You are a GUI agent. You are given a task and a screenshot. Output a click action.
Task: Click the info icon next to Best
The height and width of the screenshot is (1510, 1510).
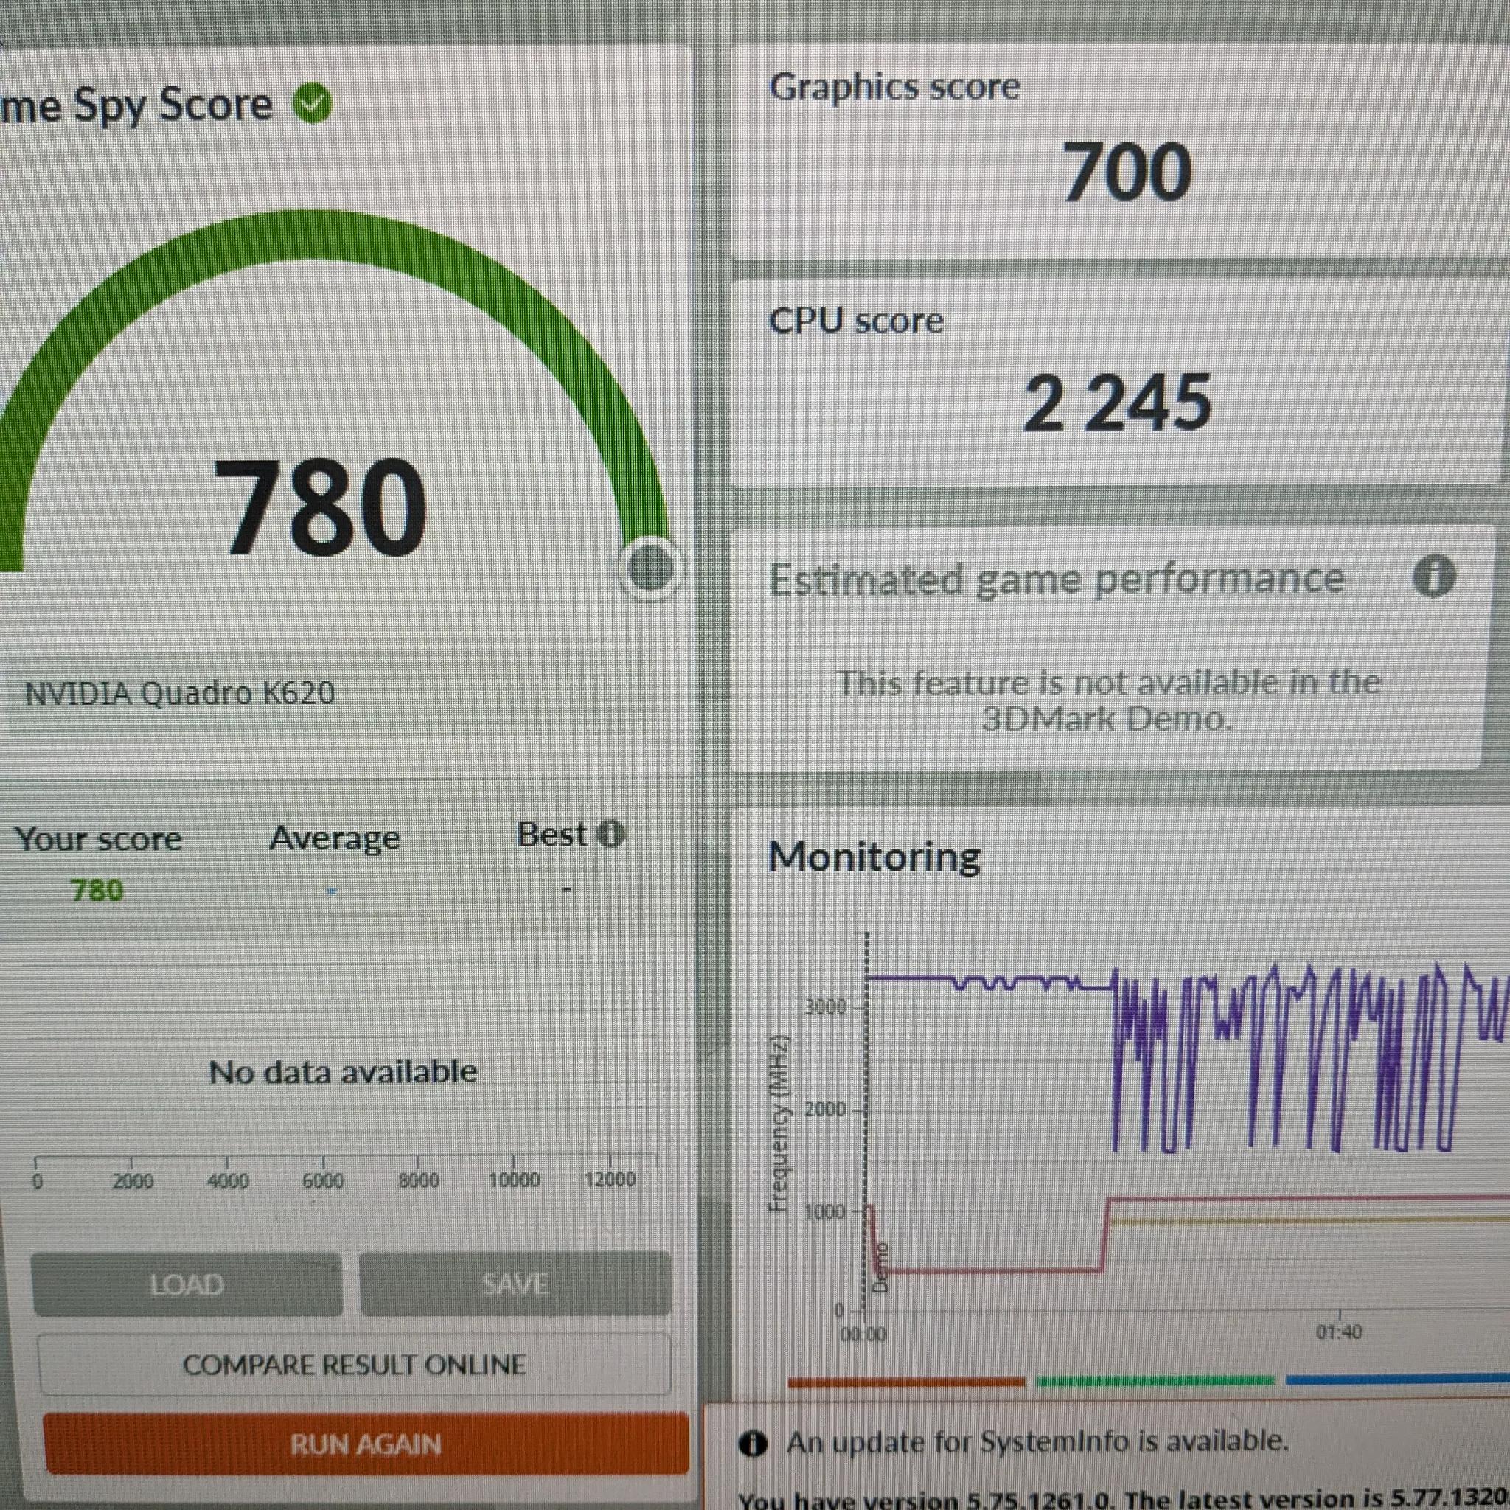point(611,835)
